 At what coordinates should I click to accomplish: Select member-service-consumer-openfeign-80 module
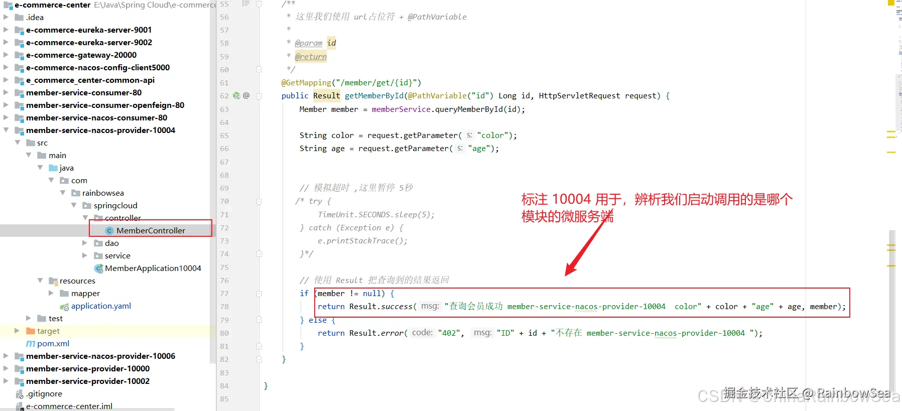105,105
